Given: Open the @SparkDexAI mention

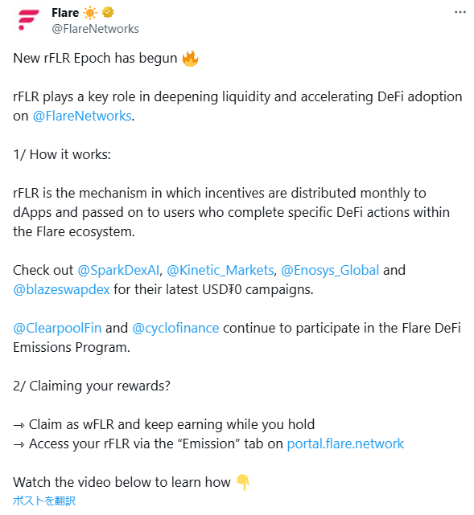Looking at the screenshot, I should [x=119, y=270].
